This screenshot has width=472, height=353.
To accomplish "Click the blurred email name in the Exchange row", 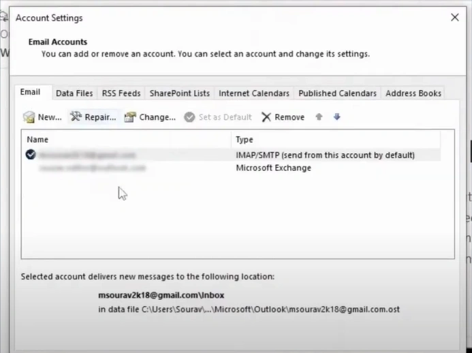I will (93, 168).
